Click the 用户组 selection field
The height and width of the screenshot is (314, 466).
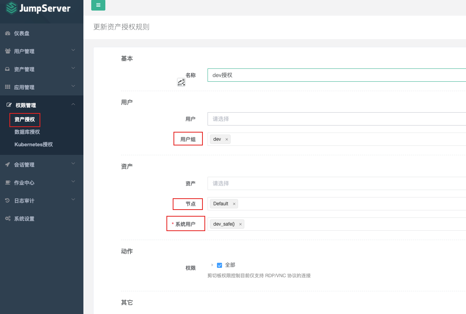click(x=337, y=139)
